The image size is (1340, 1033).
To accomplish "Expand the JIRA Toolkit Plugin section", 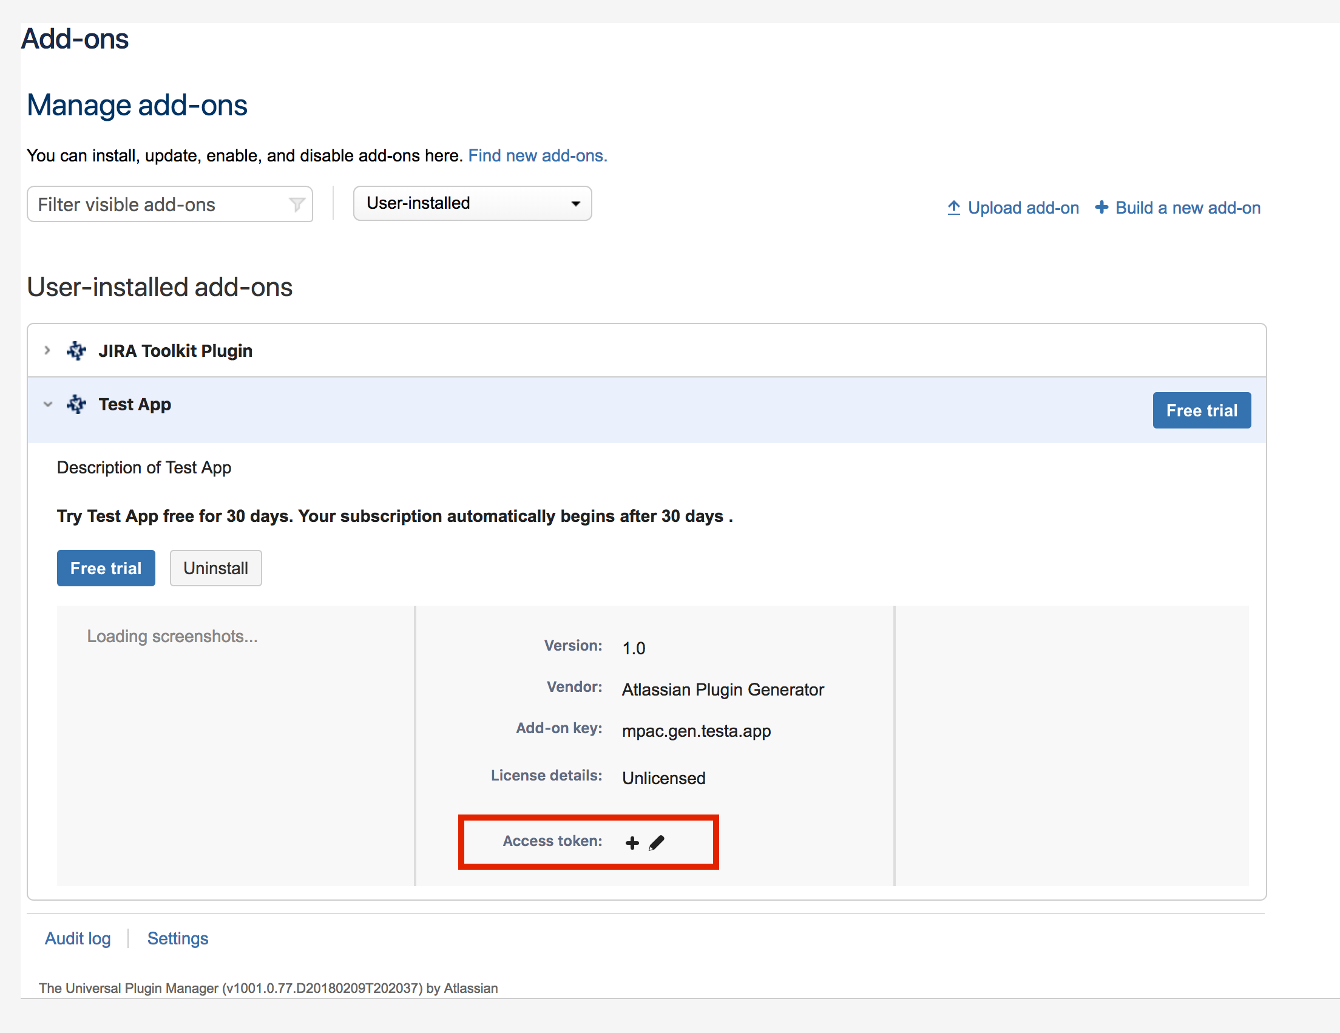I will pyautogui.click(x=47, y=350).
